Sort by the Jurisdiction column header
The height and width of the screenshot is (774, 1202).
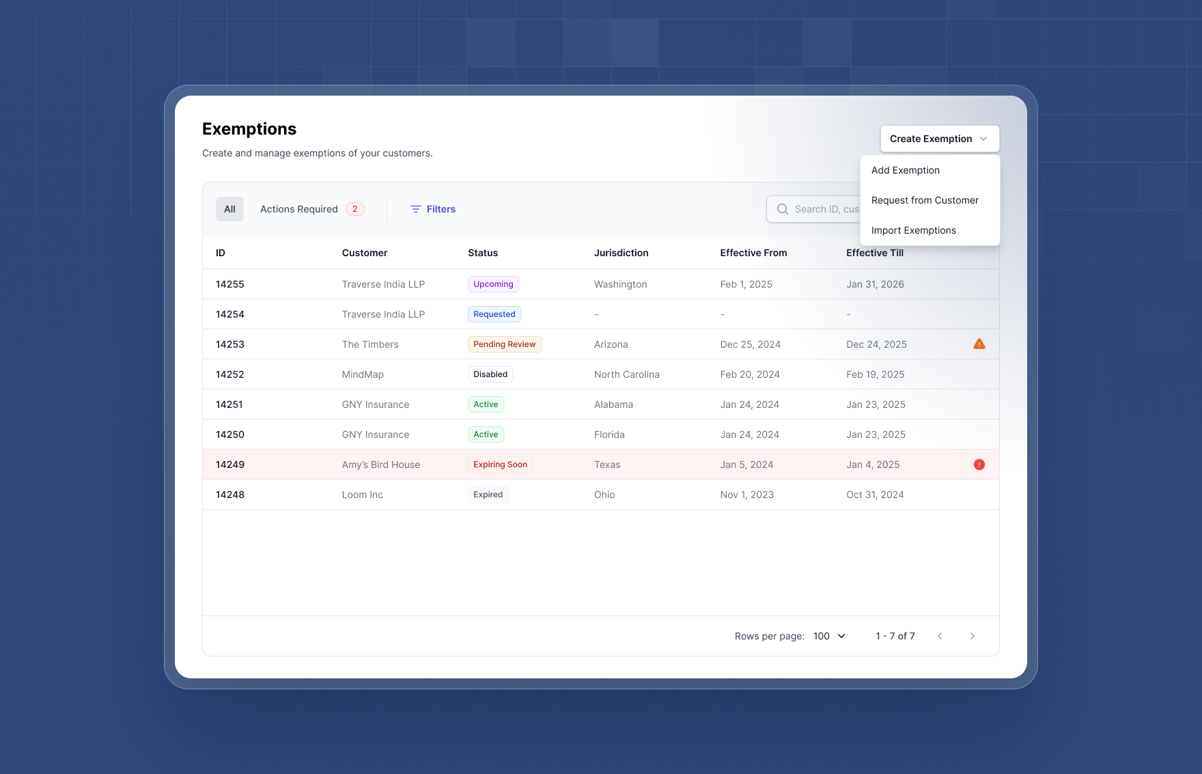[621, 253]
